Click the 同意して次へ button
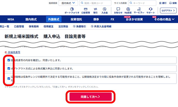The image size is (178, 107). tap(90, 97)
